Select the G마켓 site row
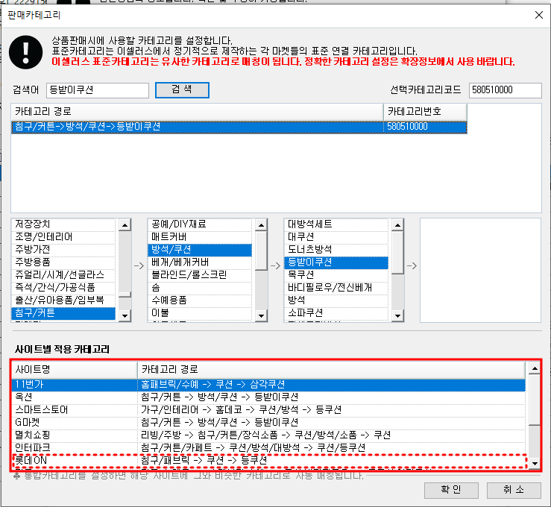This screenshot has height=507, width=551. tap(268, 422)
